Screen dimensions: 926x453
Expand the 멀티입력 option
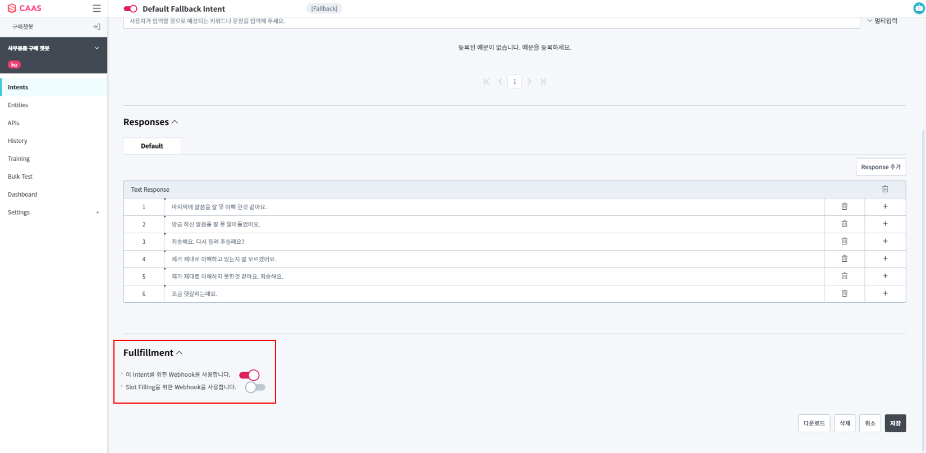click(882, 21)
